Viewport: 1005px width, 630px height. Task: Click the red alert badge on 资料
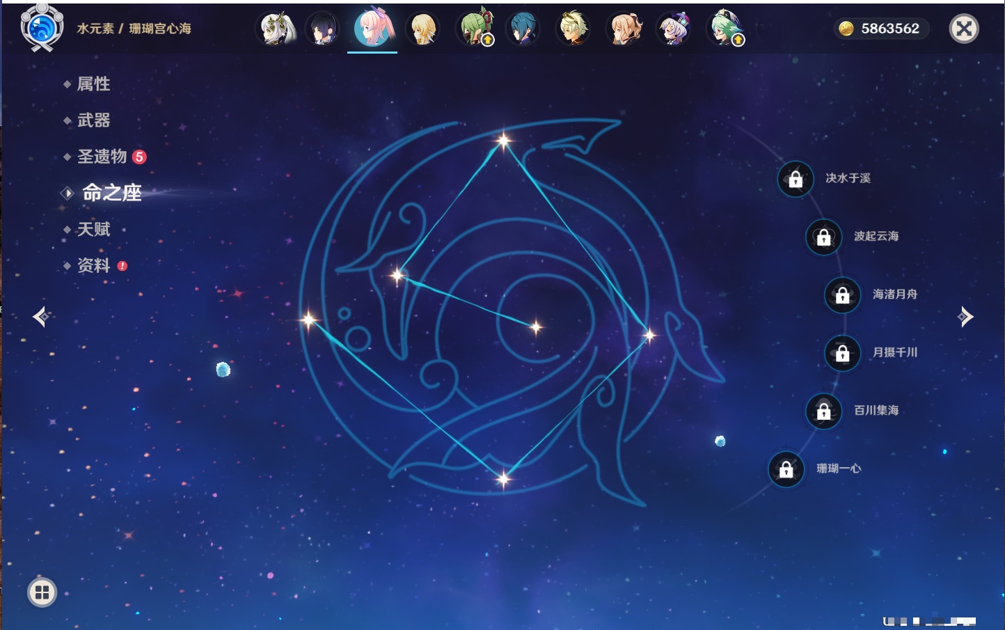[x=122, y=266]
